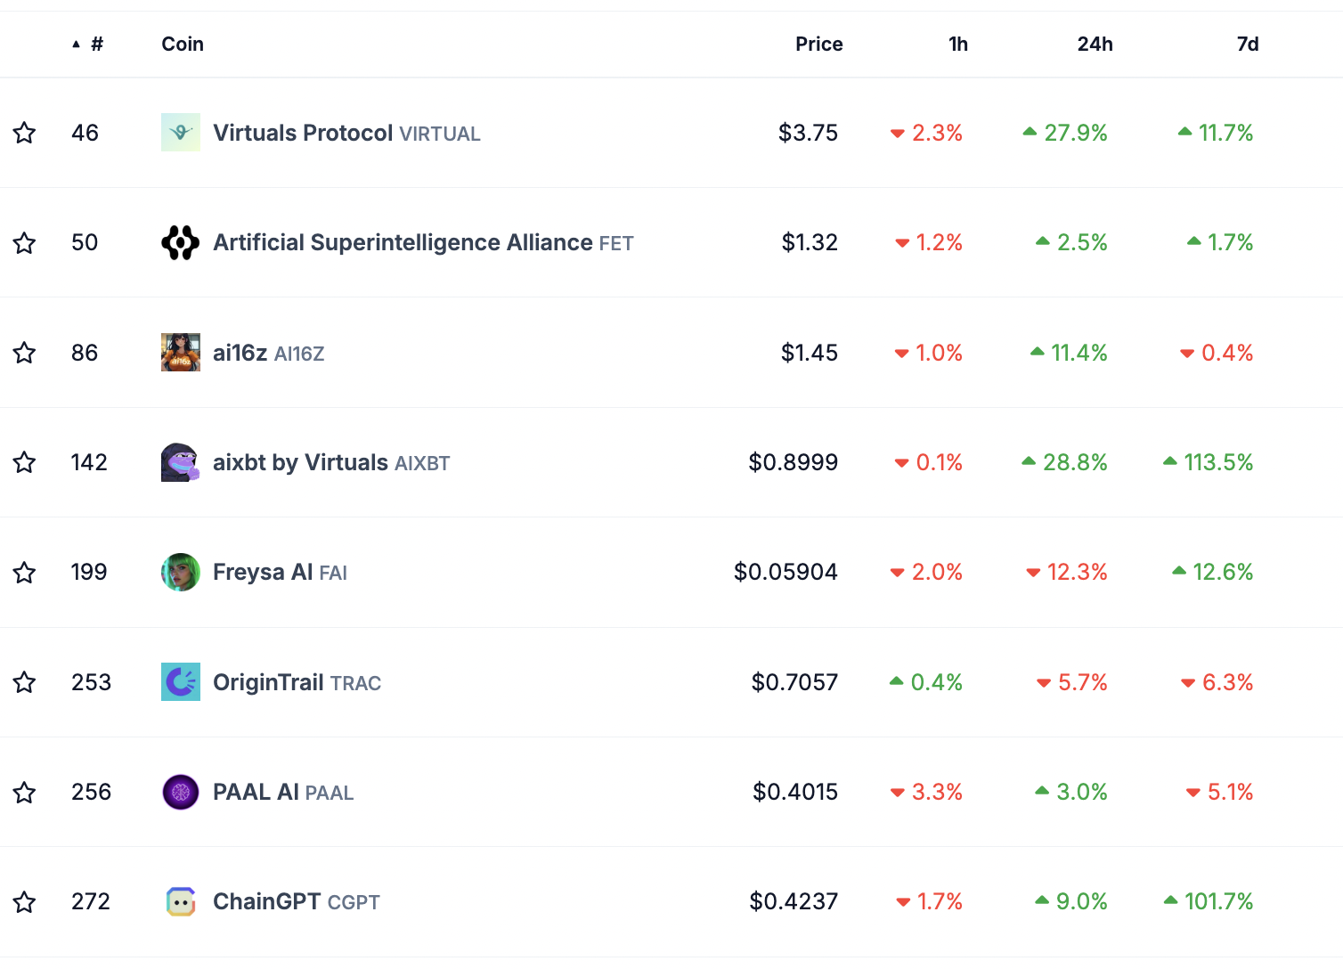
Task: Click the ChainGPT robot logo
Action: [x=181, y=901]
